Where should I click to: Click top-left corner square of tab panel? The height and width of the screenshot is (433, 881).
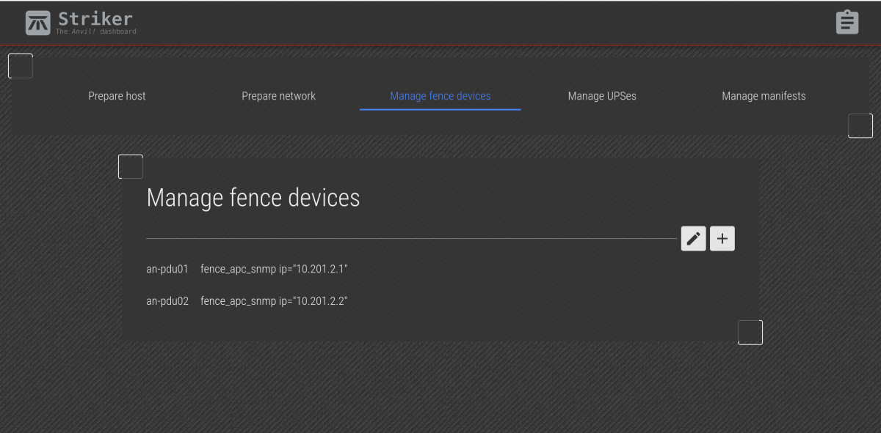coord(21,66)
